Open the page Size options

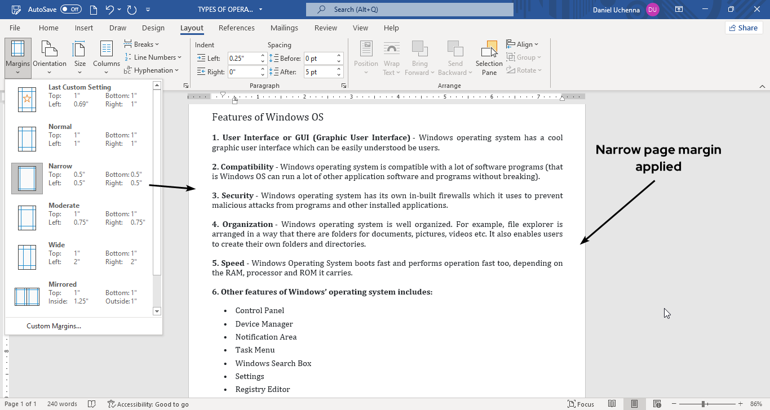80,56
